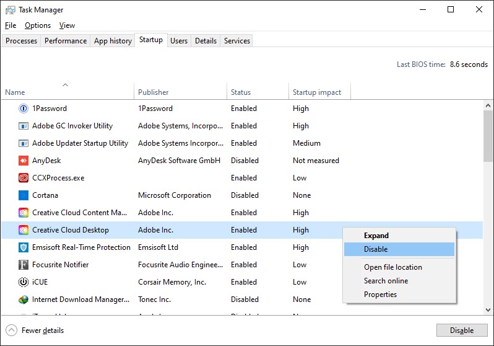Sort by the Name column header
Viewport: 494px width, 346px height.
click(x=67, y=91)
